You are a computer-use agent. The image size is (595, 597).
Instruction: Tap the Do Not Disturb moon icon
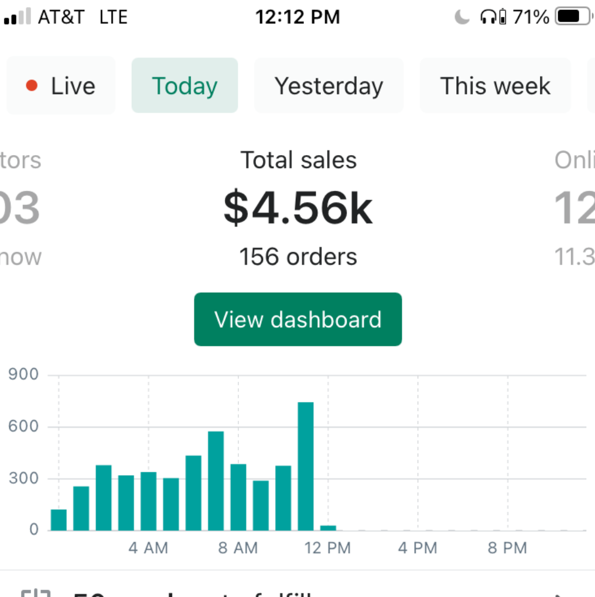coord(462,17)
